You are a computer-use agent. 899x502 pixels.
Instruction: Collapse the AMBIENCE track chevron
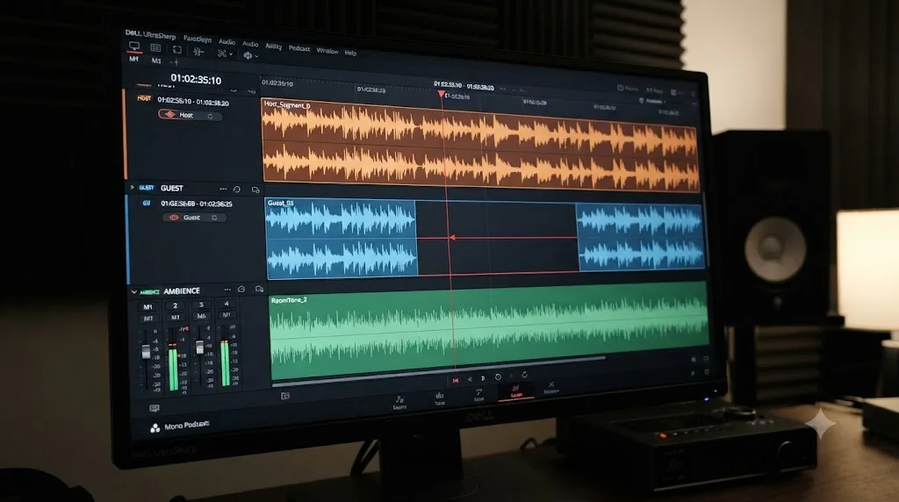click(134, 291)
